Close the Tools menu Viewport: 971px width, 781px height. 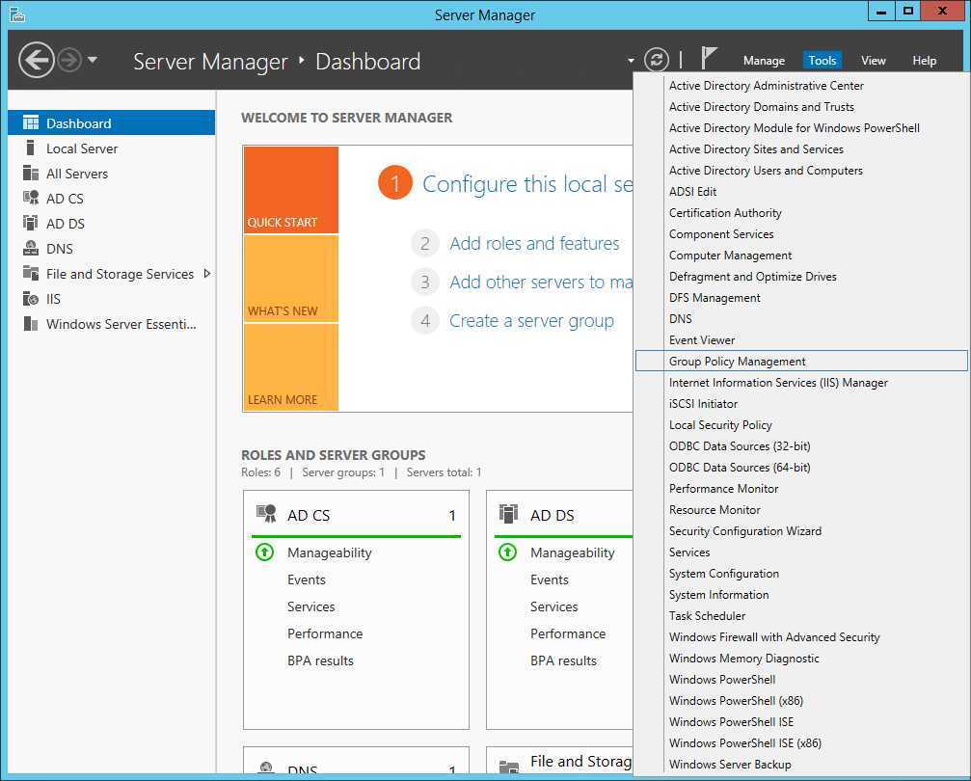point(823,61)
